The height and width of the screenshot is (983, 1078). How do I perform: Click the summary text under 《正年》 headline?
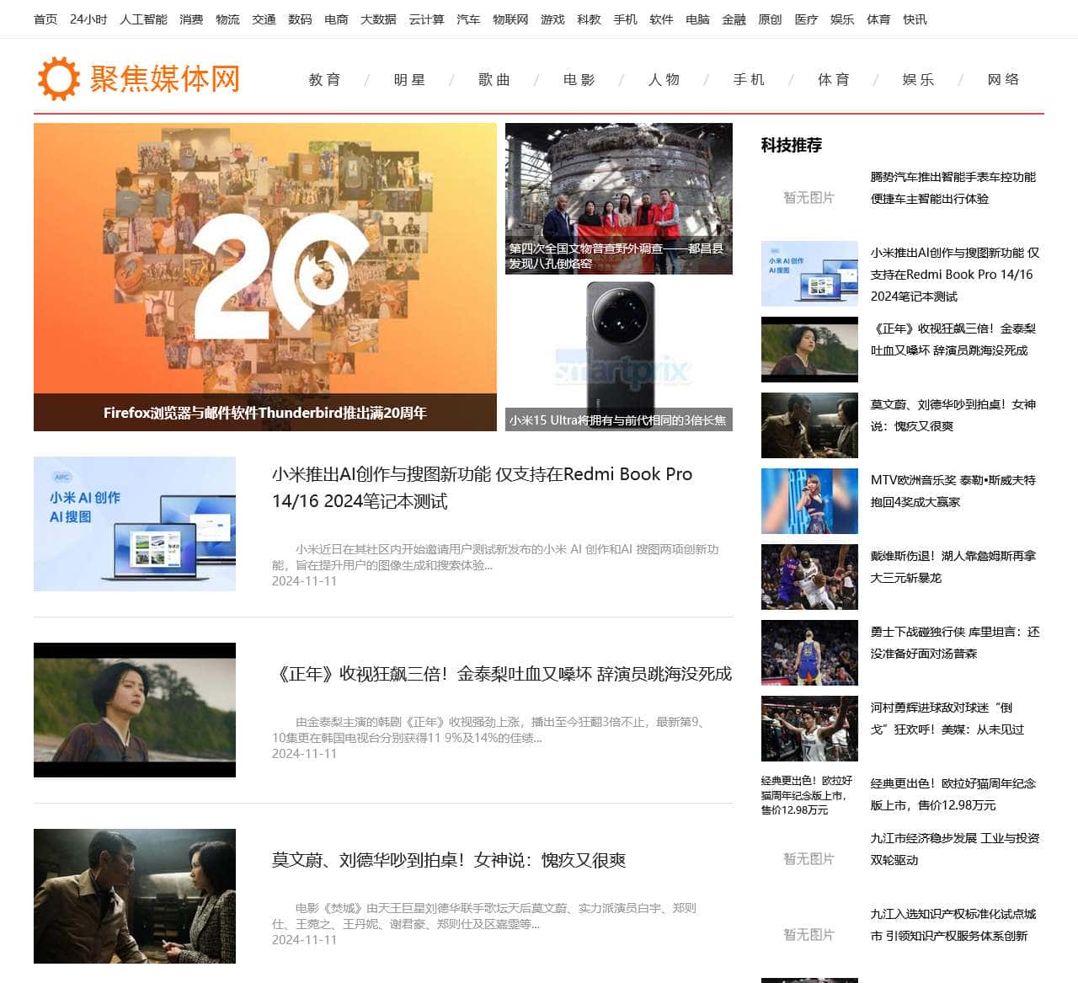pos(489,729)
